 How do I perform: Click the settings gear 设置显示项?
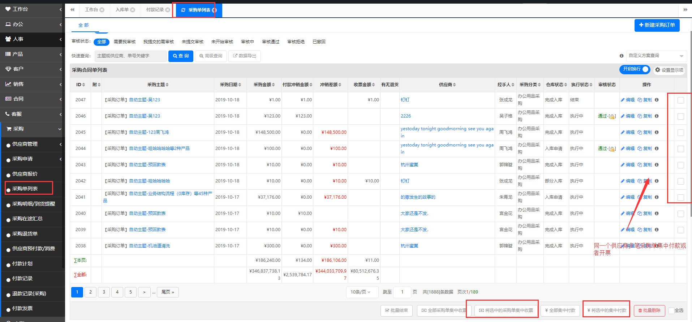[x=669, y=70]
